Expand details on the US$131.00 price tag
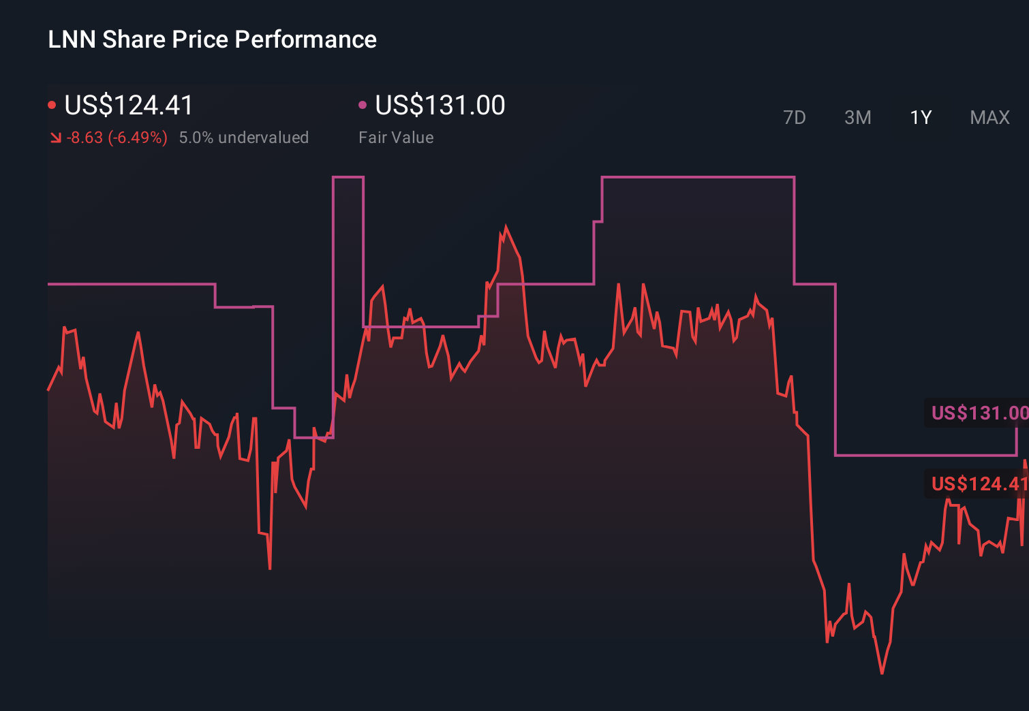The image size is (1029, 711). pos(979,413)
